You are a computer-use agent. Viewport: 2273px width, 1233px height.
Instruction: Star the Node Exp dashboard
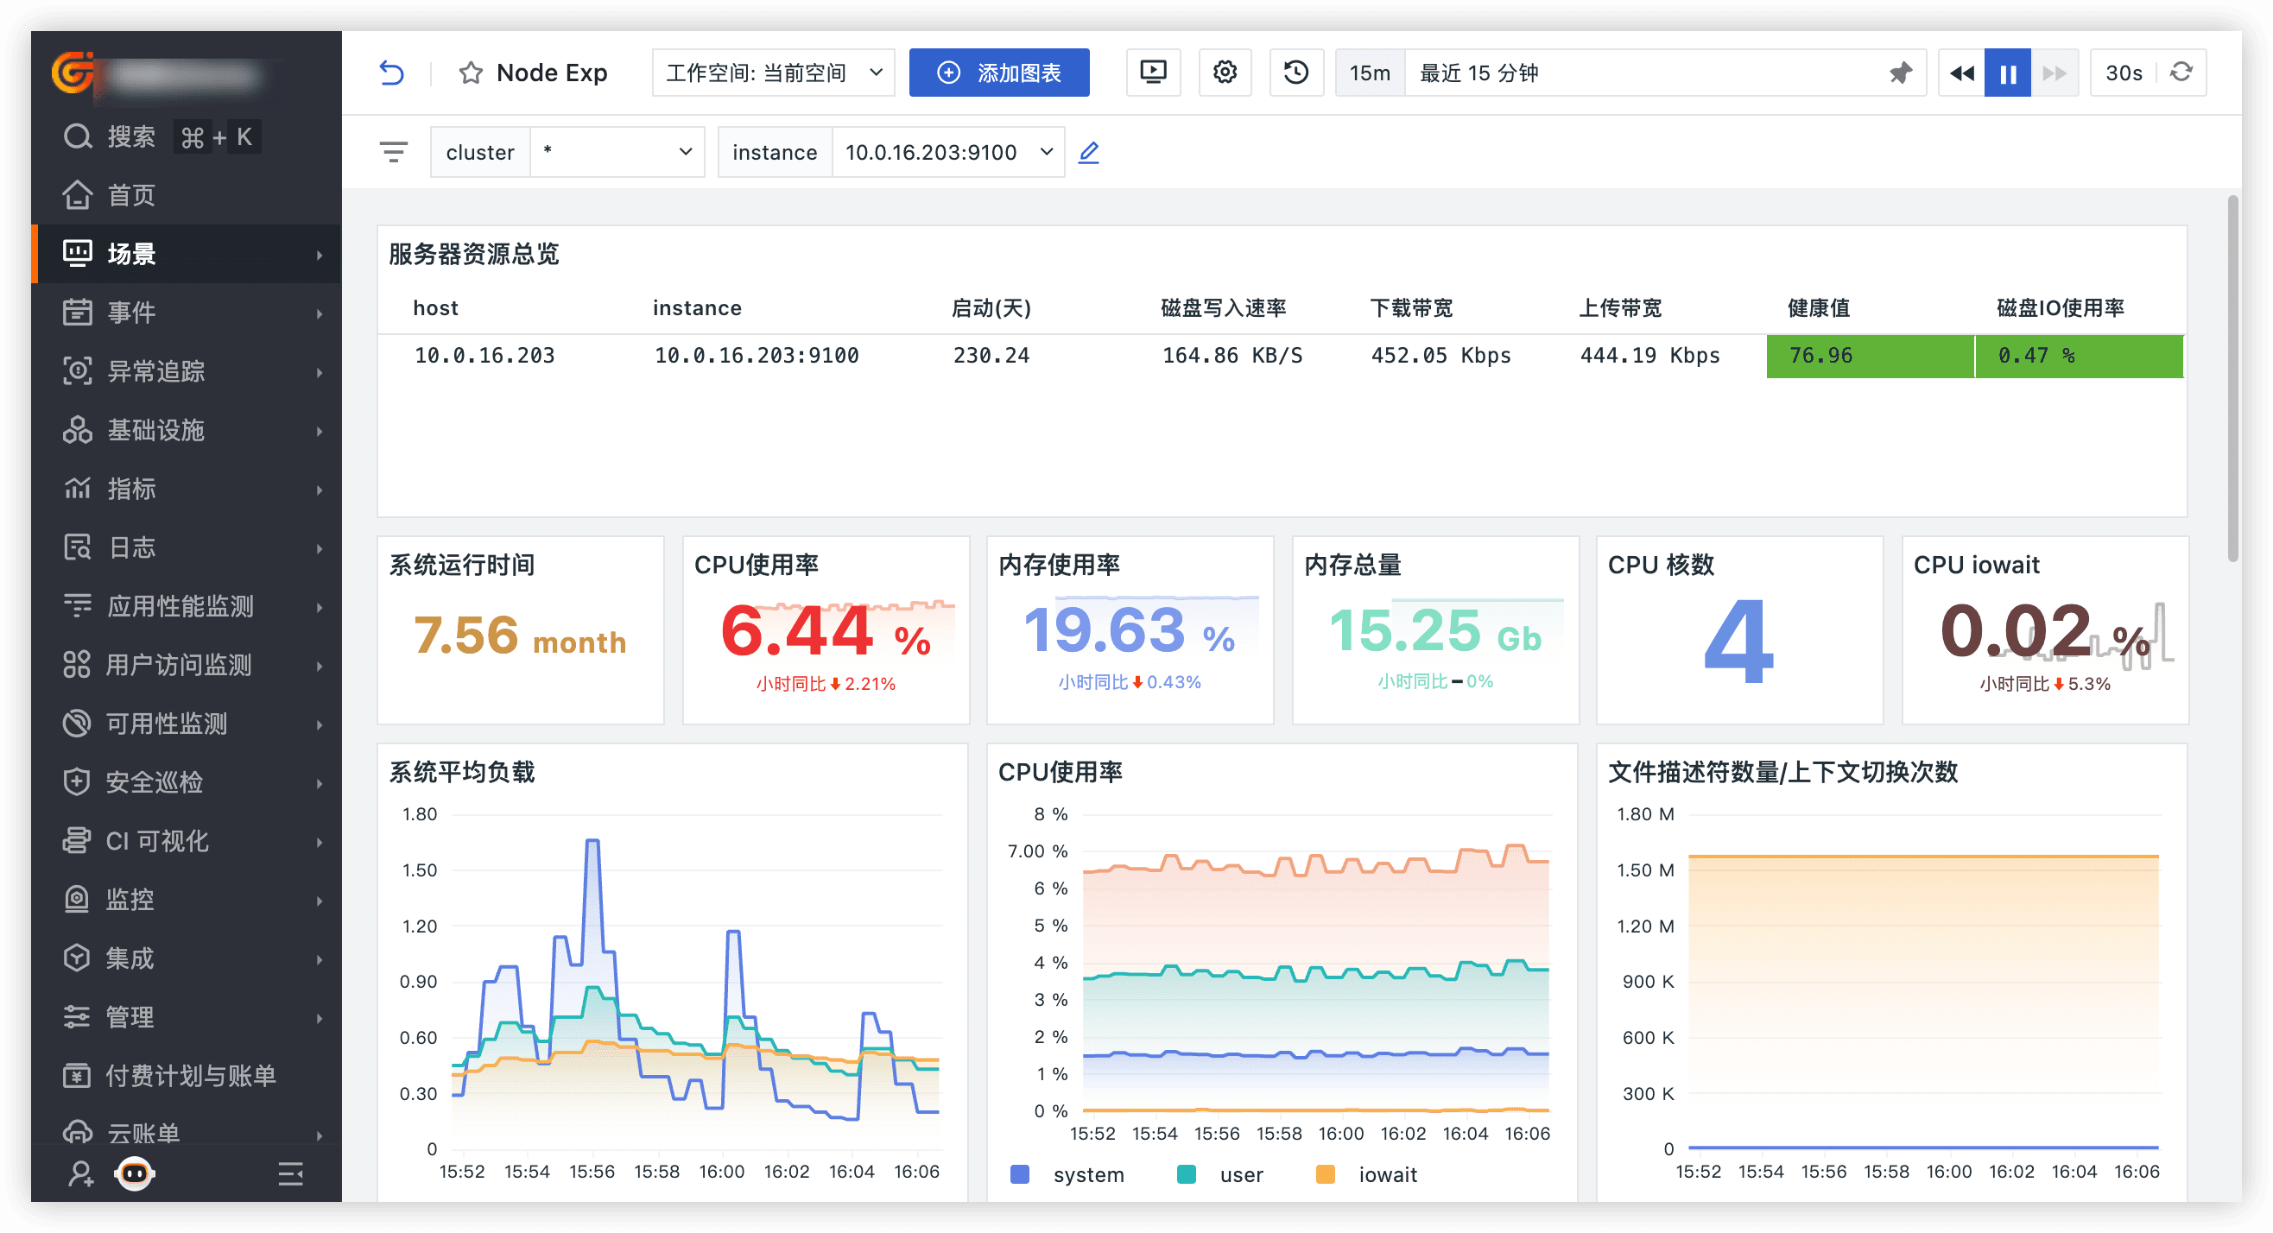click(471, 73)
